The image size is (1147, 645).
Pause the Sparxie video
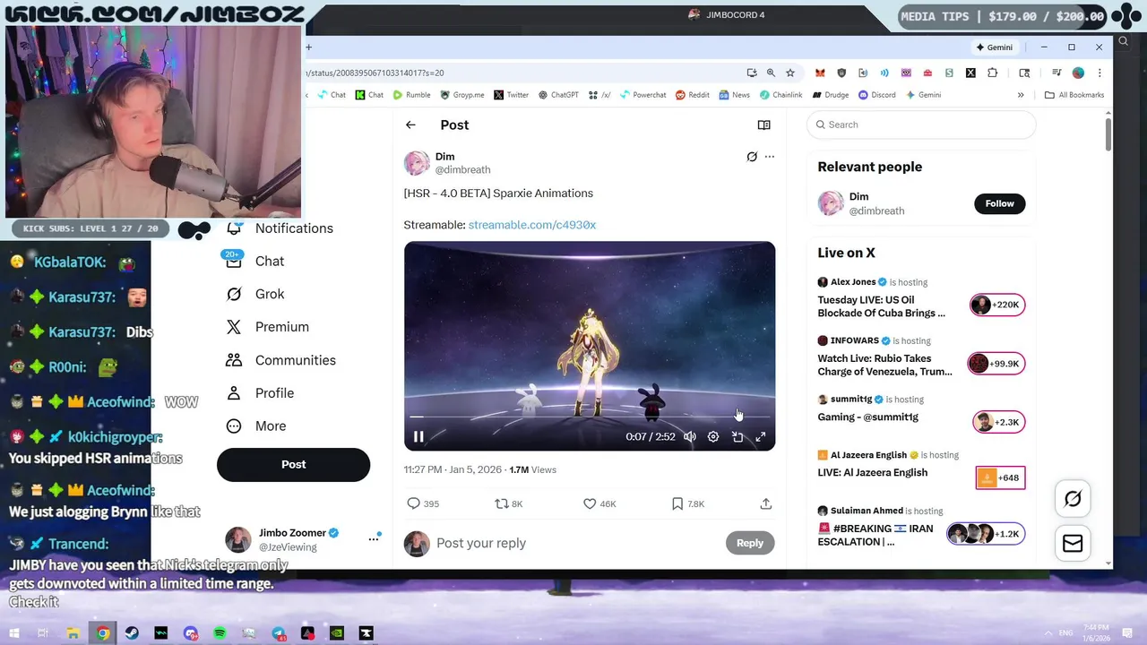418,436
